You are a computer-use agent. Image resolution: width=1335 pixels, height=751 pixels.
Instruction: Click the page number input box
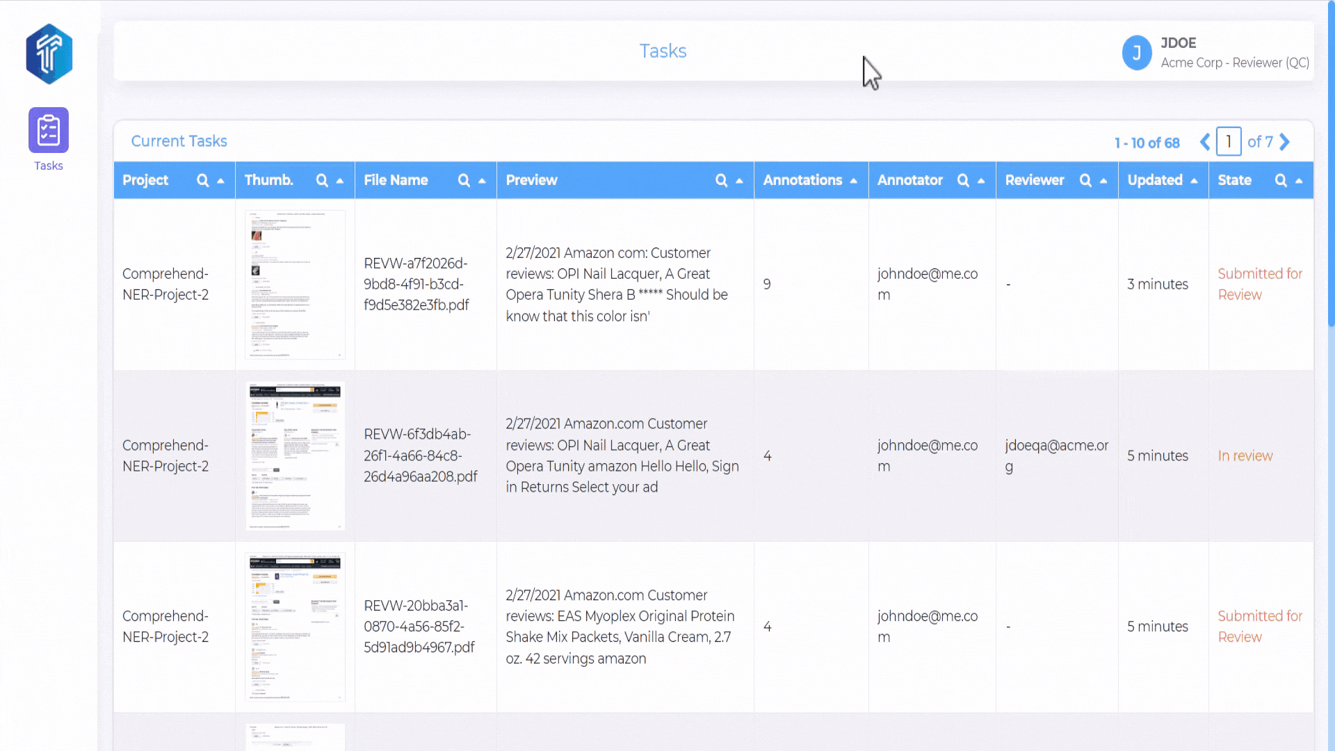(x=1229, y=142)
